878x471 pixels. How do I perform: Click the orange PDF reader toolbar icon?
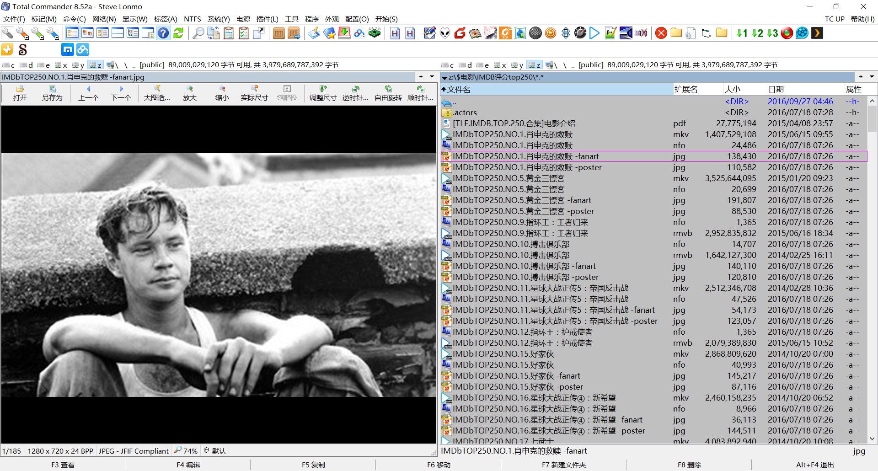tap(505, 33)
